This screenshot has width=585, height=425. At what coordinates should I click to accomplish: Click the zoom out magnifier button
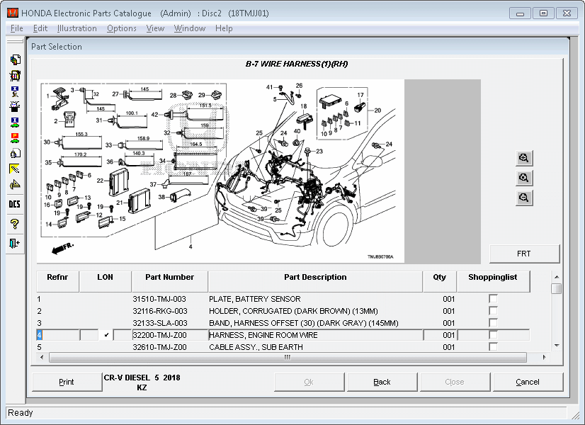524,198
